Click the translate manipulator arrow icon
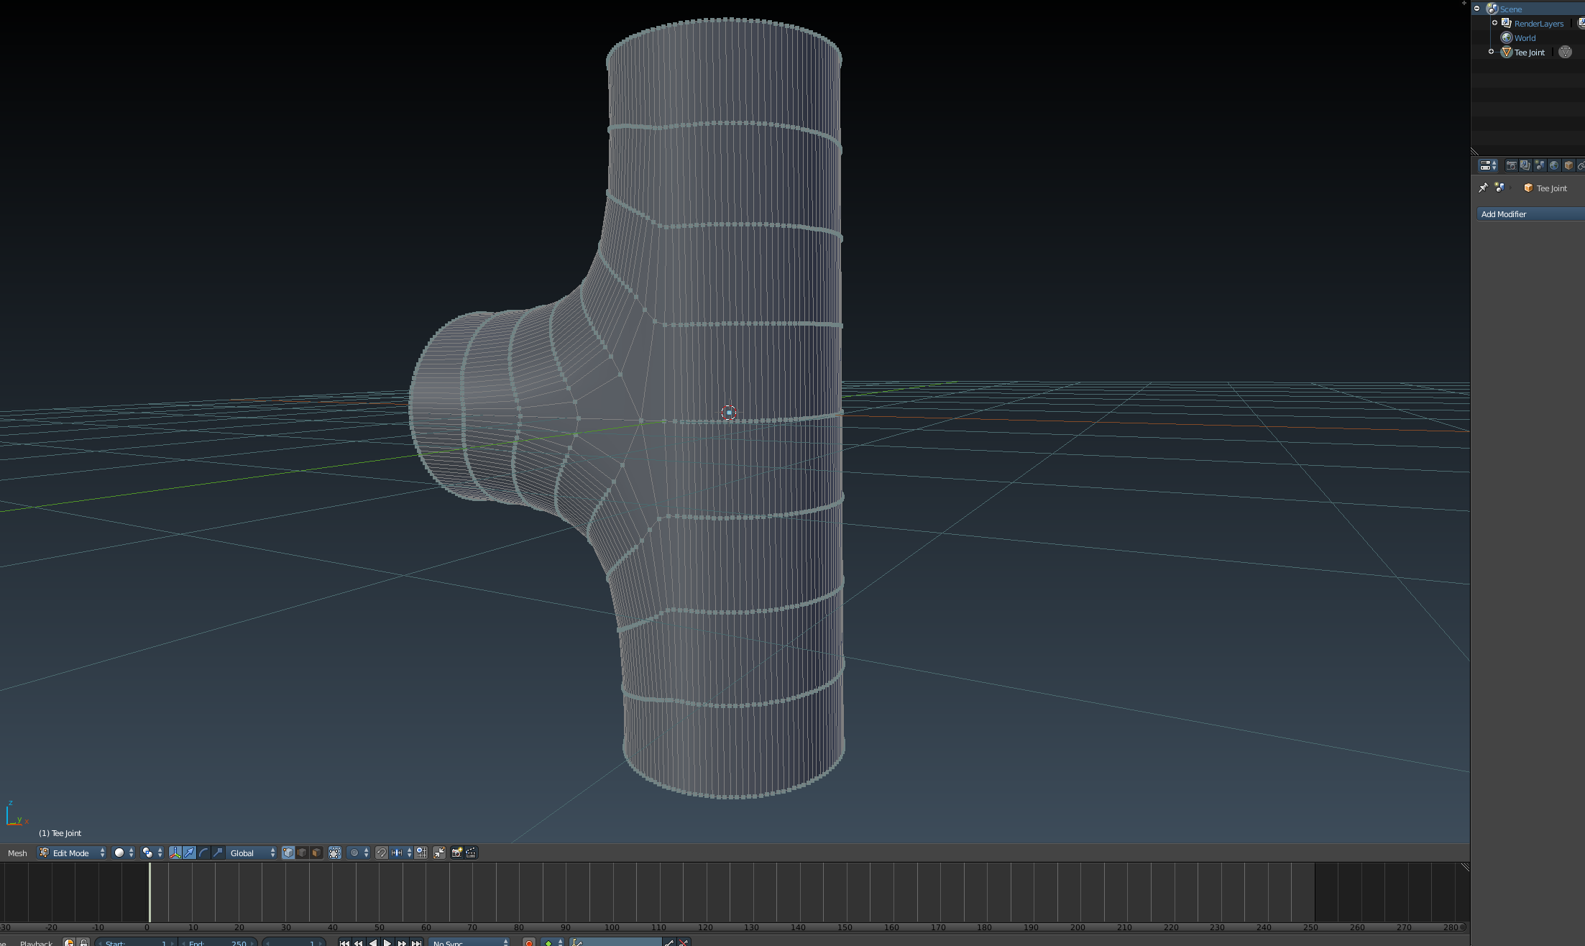 (x=189, y=853)
